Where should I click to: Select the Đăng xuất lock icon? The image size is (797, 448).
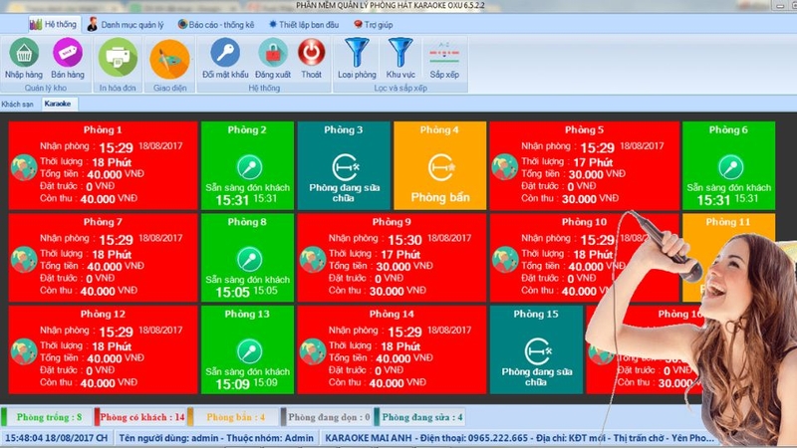[x=273, y=53]
